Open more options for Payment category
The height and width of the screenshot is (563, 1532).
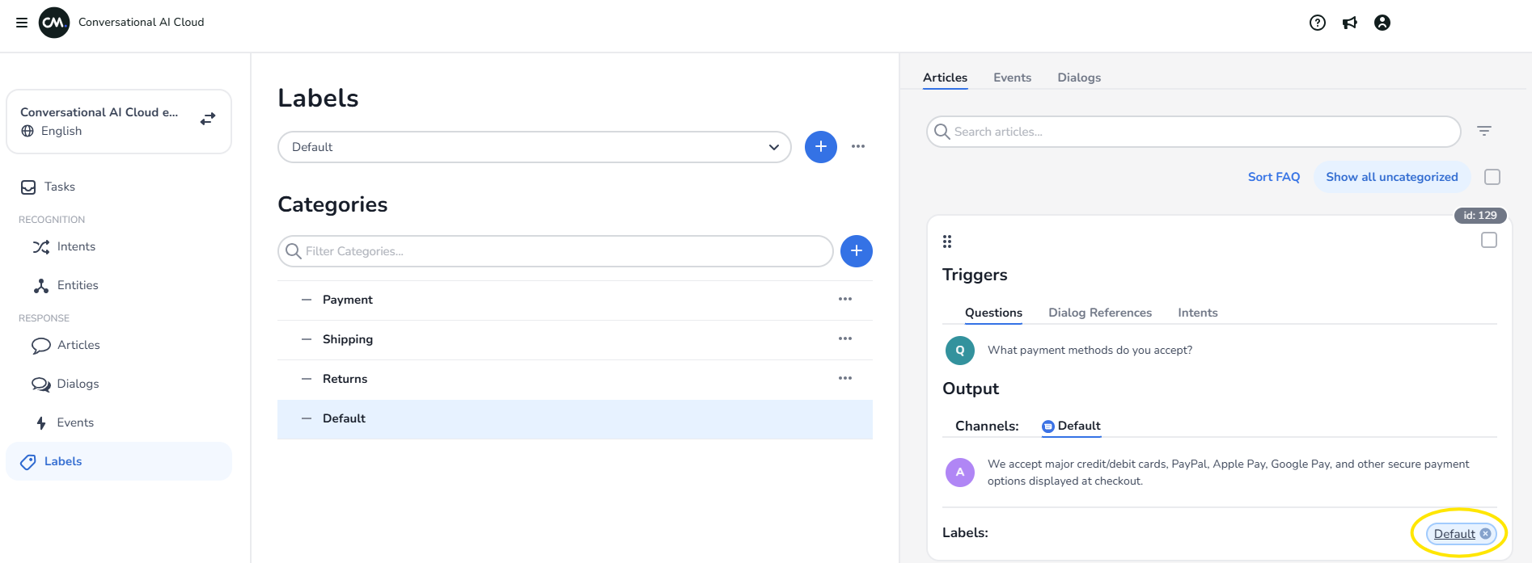pos(845,299)
